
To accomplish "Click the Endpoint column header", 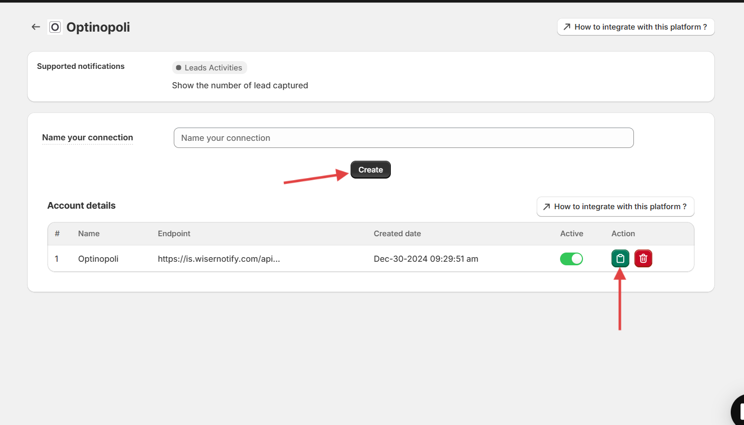I will 174,234.
